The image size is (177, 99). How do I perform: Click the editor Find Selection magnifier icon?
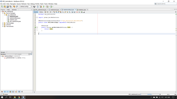point(54,12)
